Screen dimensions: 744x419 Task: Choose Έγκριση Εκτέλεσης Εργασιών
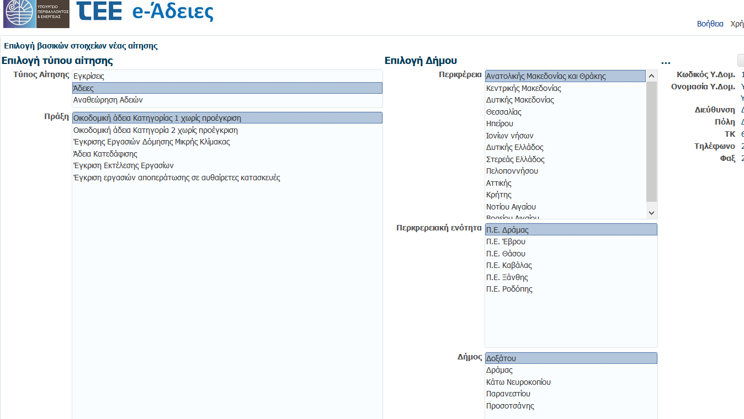(124, 165)
